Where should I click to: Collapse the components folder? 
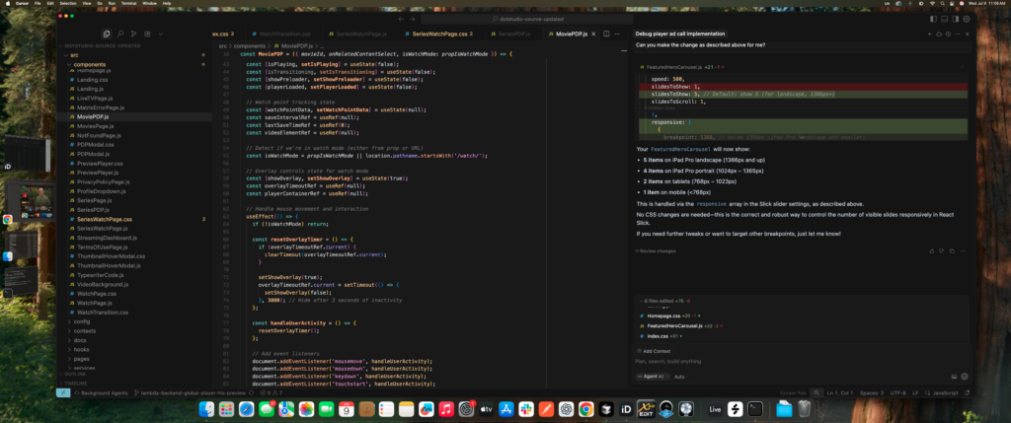pos(90,64)
